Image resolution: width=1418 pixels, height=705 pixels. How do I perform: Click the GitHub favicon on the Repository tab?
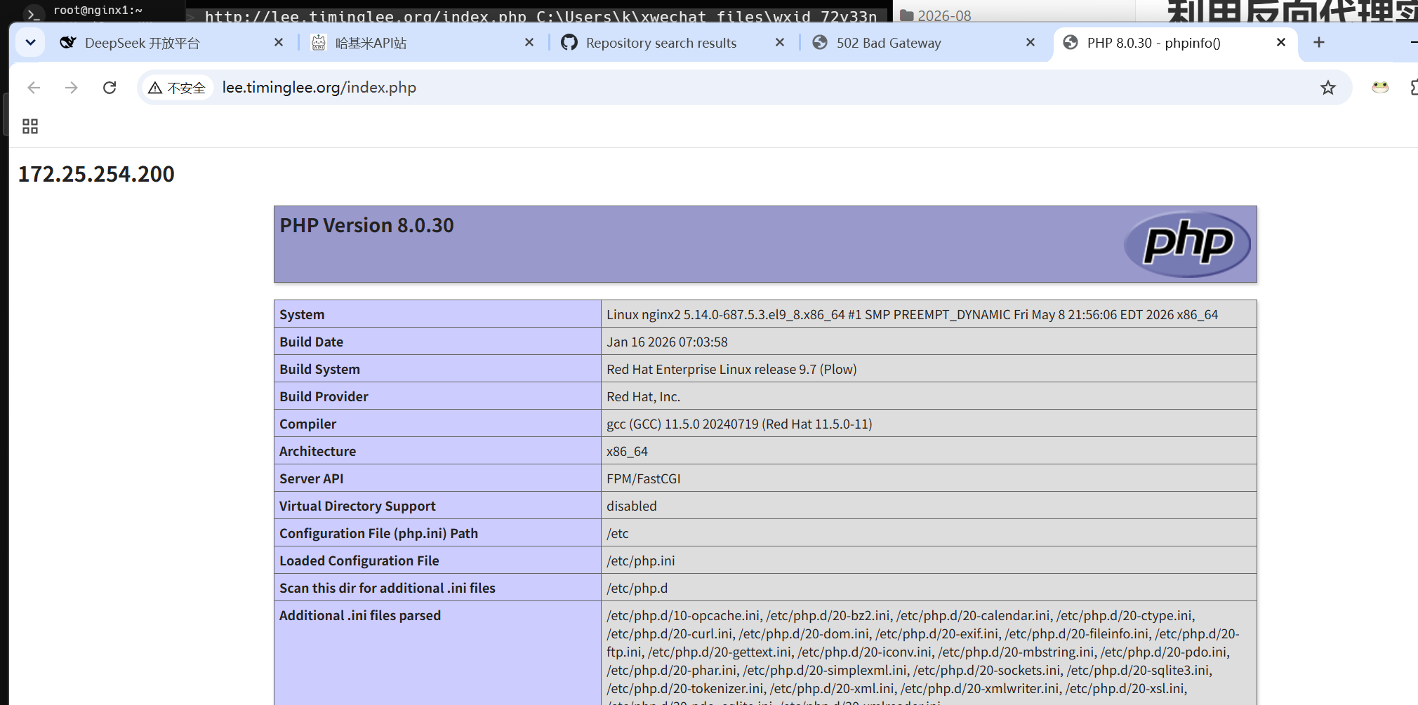click(569, 43)
